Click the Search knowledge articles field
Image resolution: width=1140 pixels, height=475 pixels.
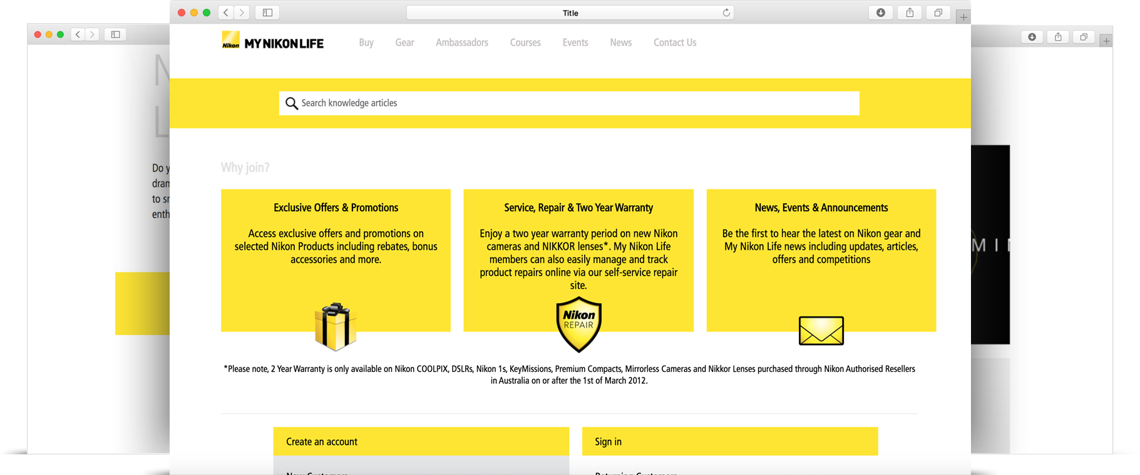(569, 103)
